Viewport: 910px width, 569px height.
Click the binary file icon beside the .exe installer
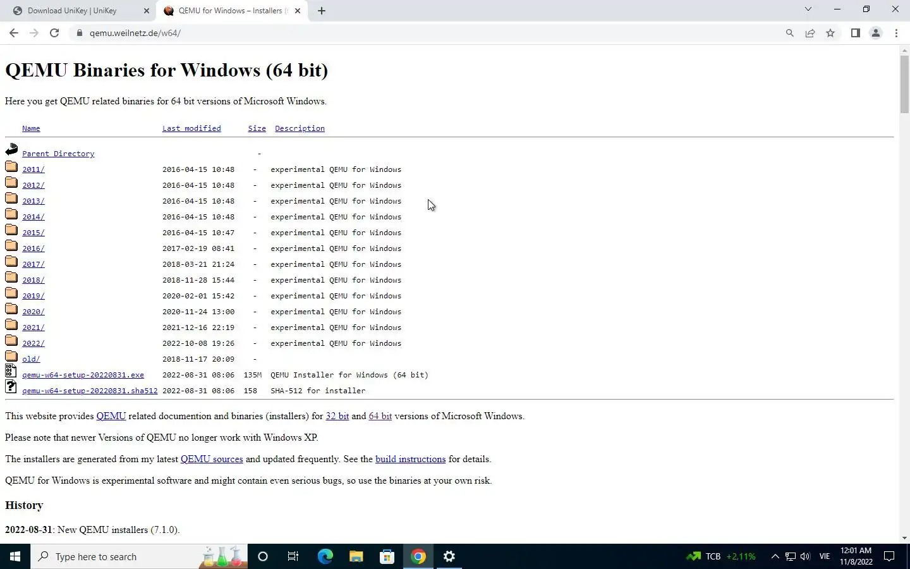[x=11, y=371]
